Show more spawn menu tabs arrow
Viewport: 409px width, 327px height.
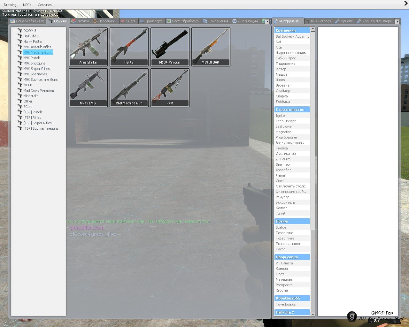[x=267, y=21]
